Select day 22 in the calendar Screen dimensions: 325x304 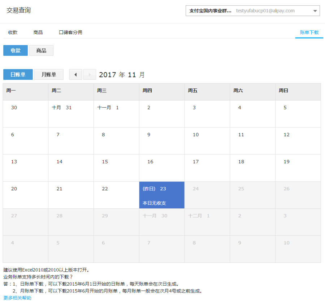116,195
